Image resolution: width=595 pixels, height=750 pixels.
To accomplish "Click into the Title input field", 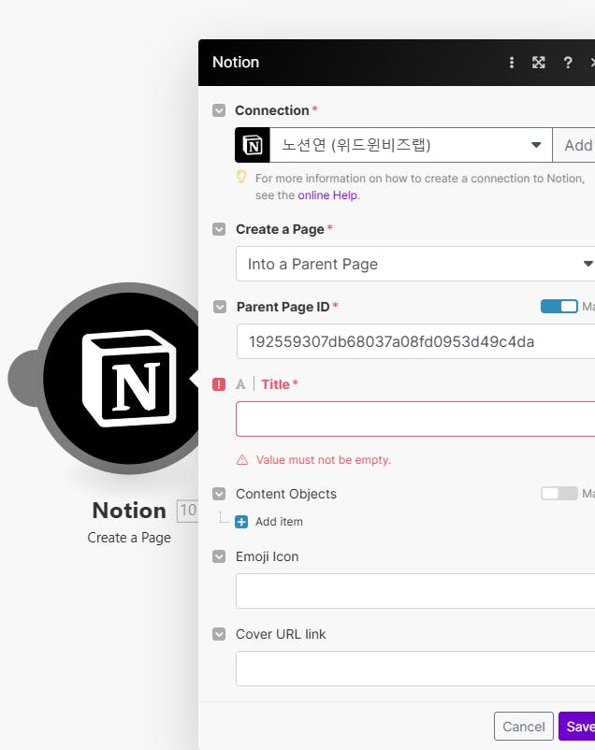I will coord(416,419).
